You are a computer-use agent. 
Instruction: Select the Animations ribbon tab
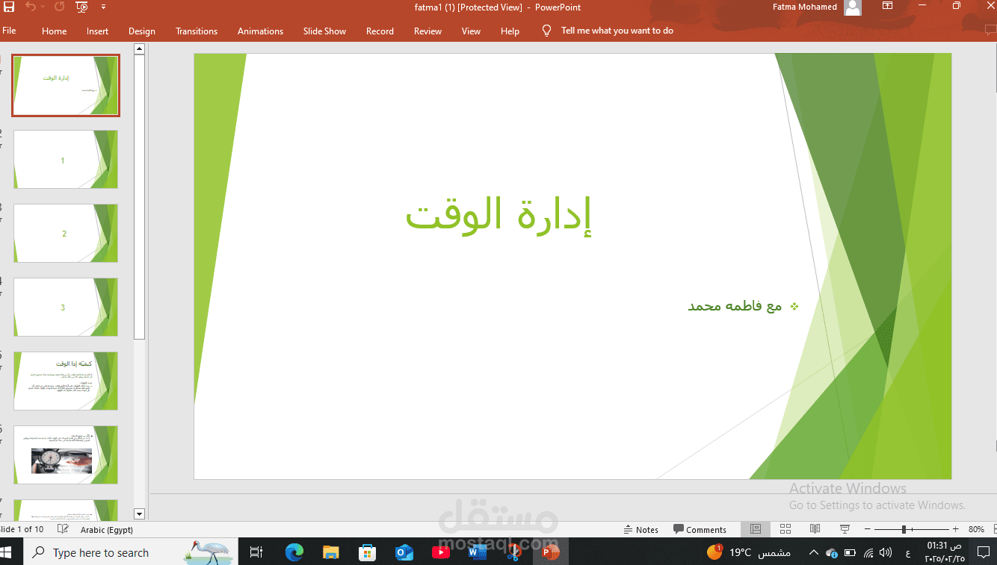tap(260, 31)
